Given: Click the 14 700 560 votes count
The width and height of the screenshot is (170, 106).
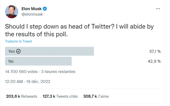Looking at the screenshot, I should pos(21,72).
